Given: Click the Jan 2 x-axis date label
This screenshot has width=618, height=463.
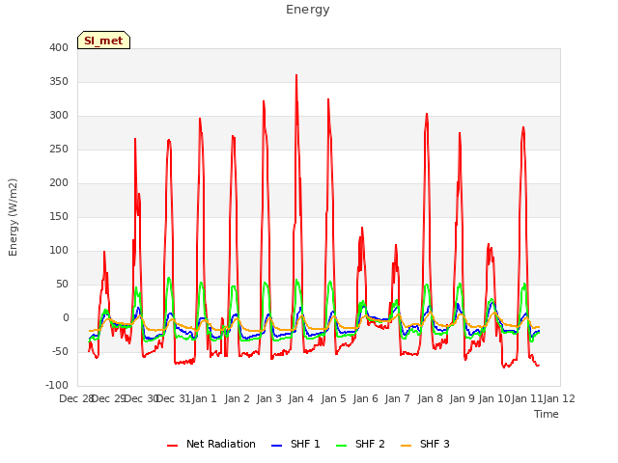Looking at the screenshot, I should point(238,398).
